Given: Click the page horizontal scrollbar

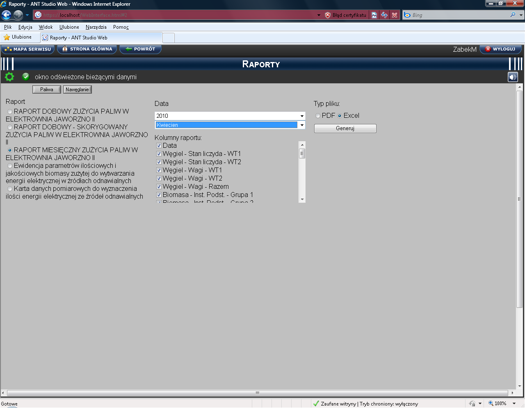Looking at the screenshot, I should pyautogui.click(x=258, y=393).
